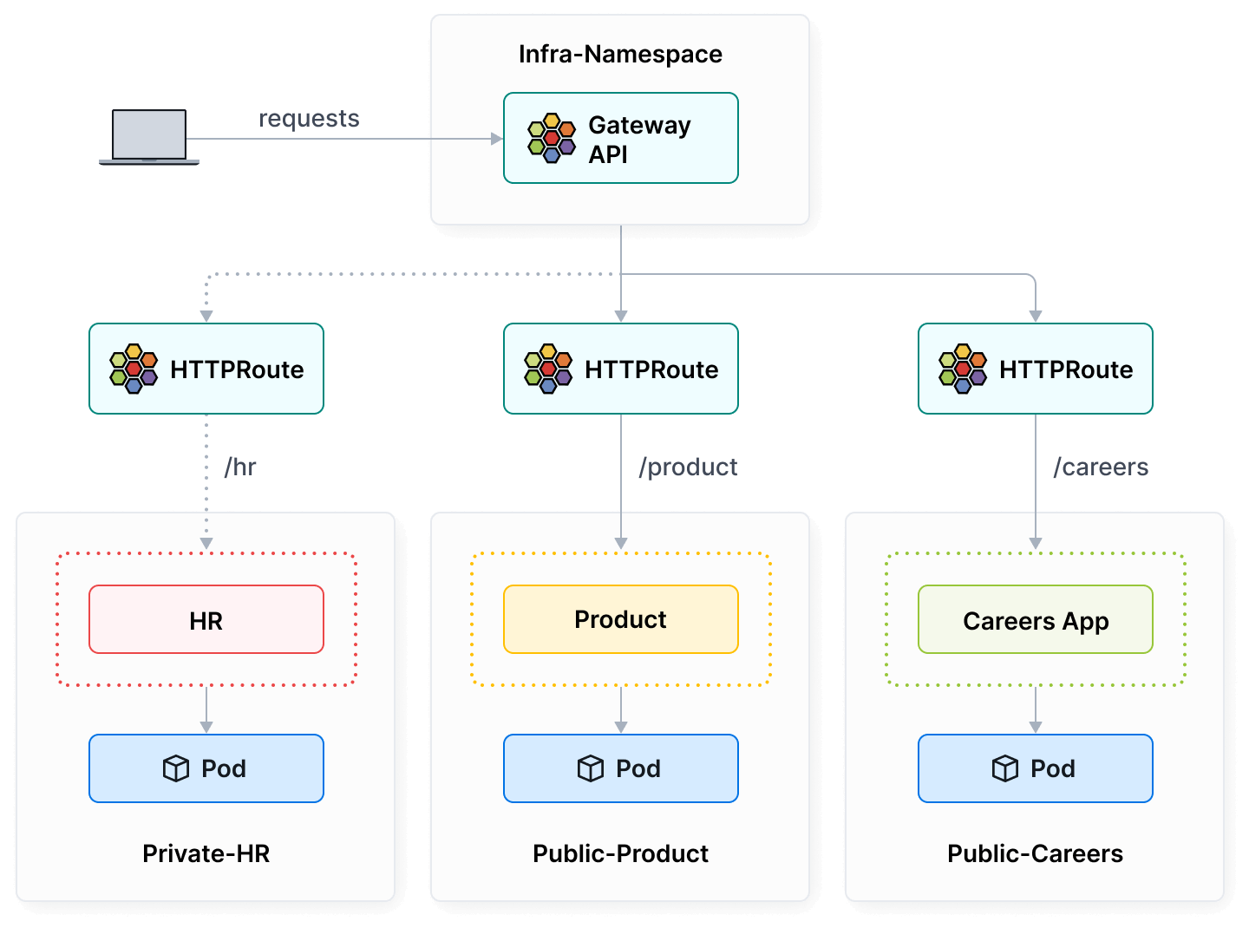This screenshot has width=1249, height=928.
Task: Click the Public-Product namespace label
Action: coord(621,853)
